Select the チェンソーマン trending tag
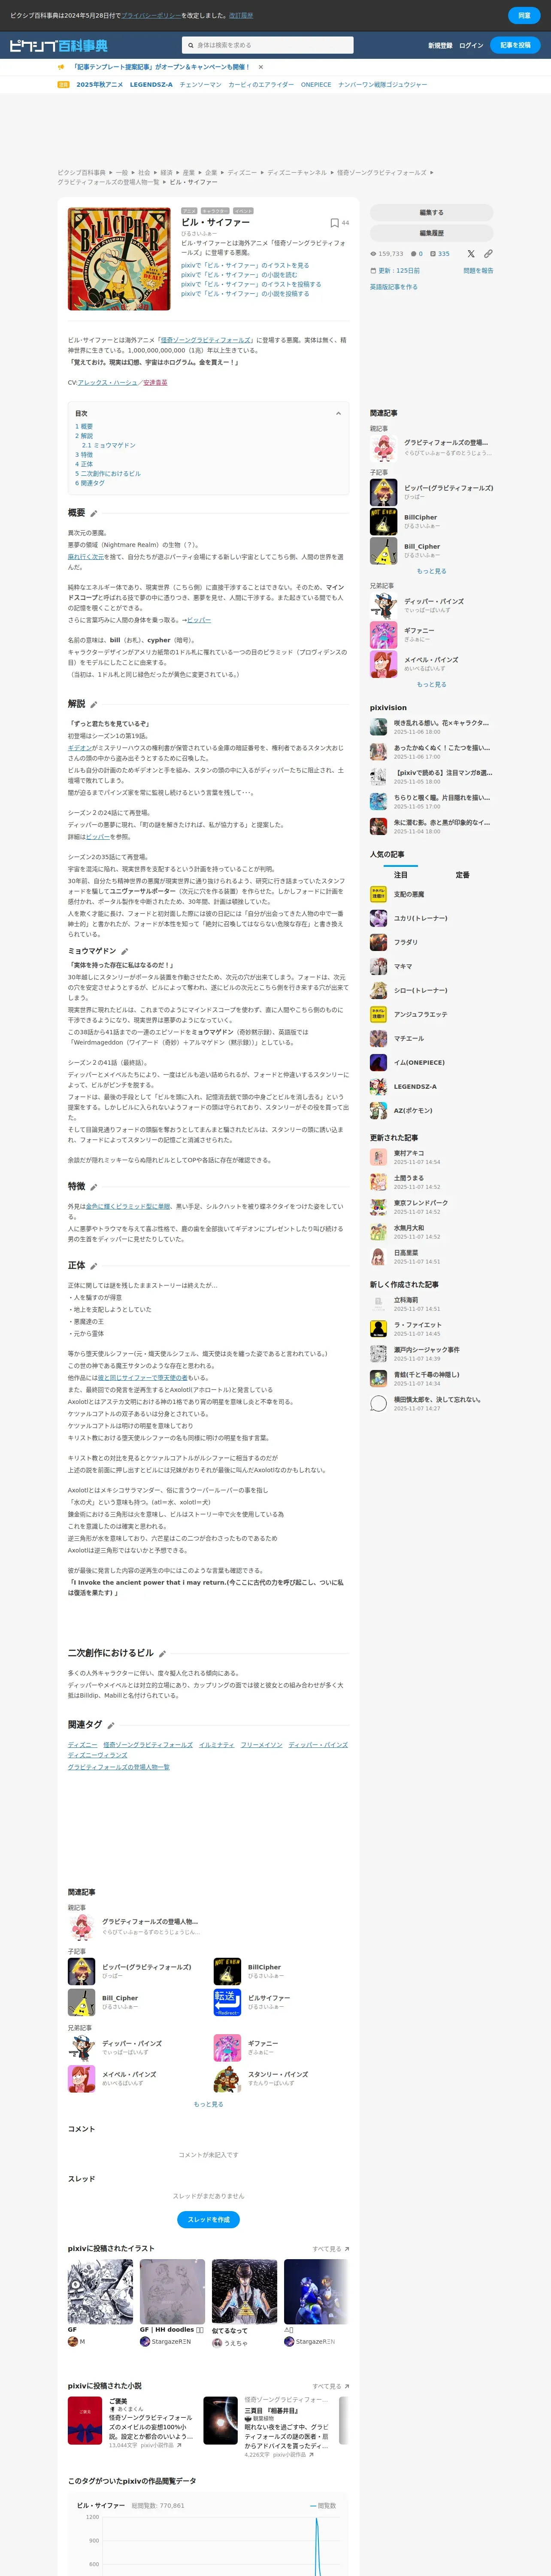This screenshot has height=2576, width=551. point(200,85)
